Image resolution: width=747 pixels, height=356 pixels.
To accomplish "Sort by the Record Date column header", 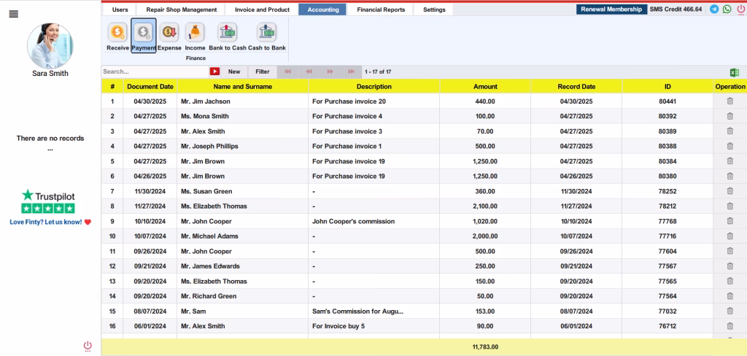I will 576,86.
